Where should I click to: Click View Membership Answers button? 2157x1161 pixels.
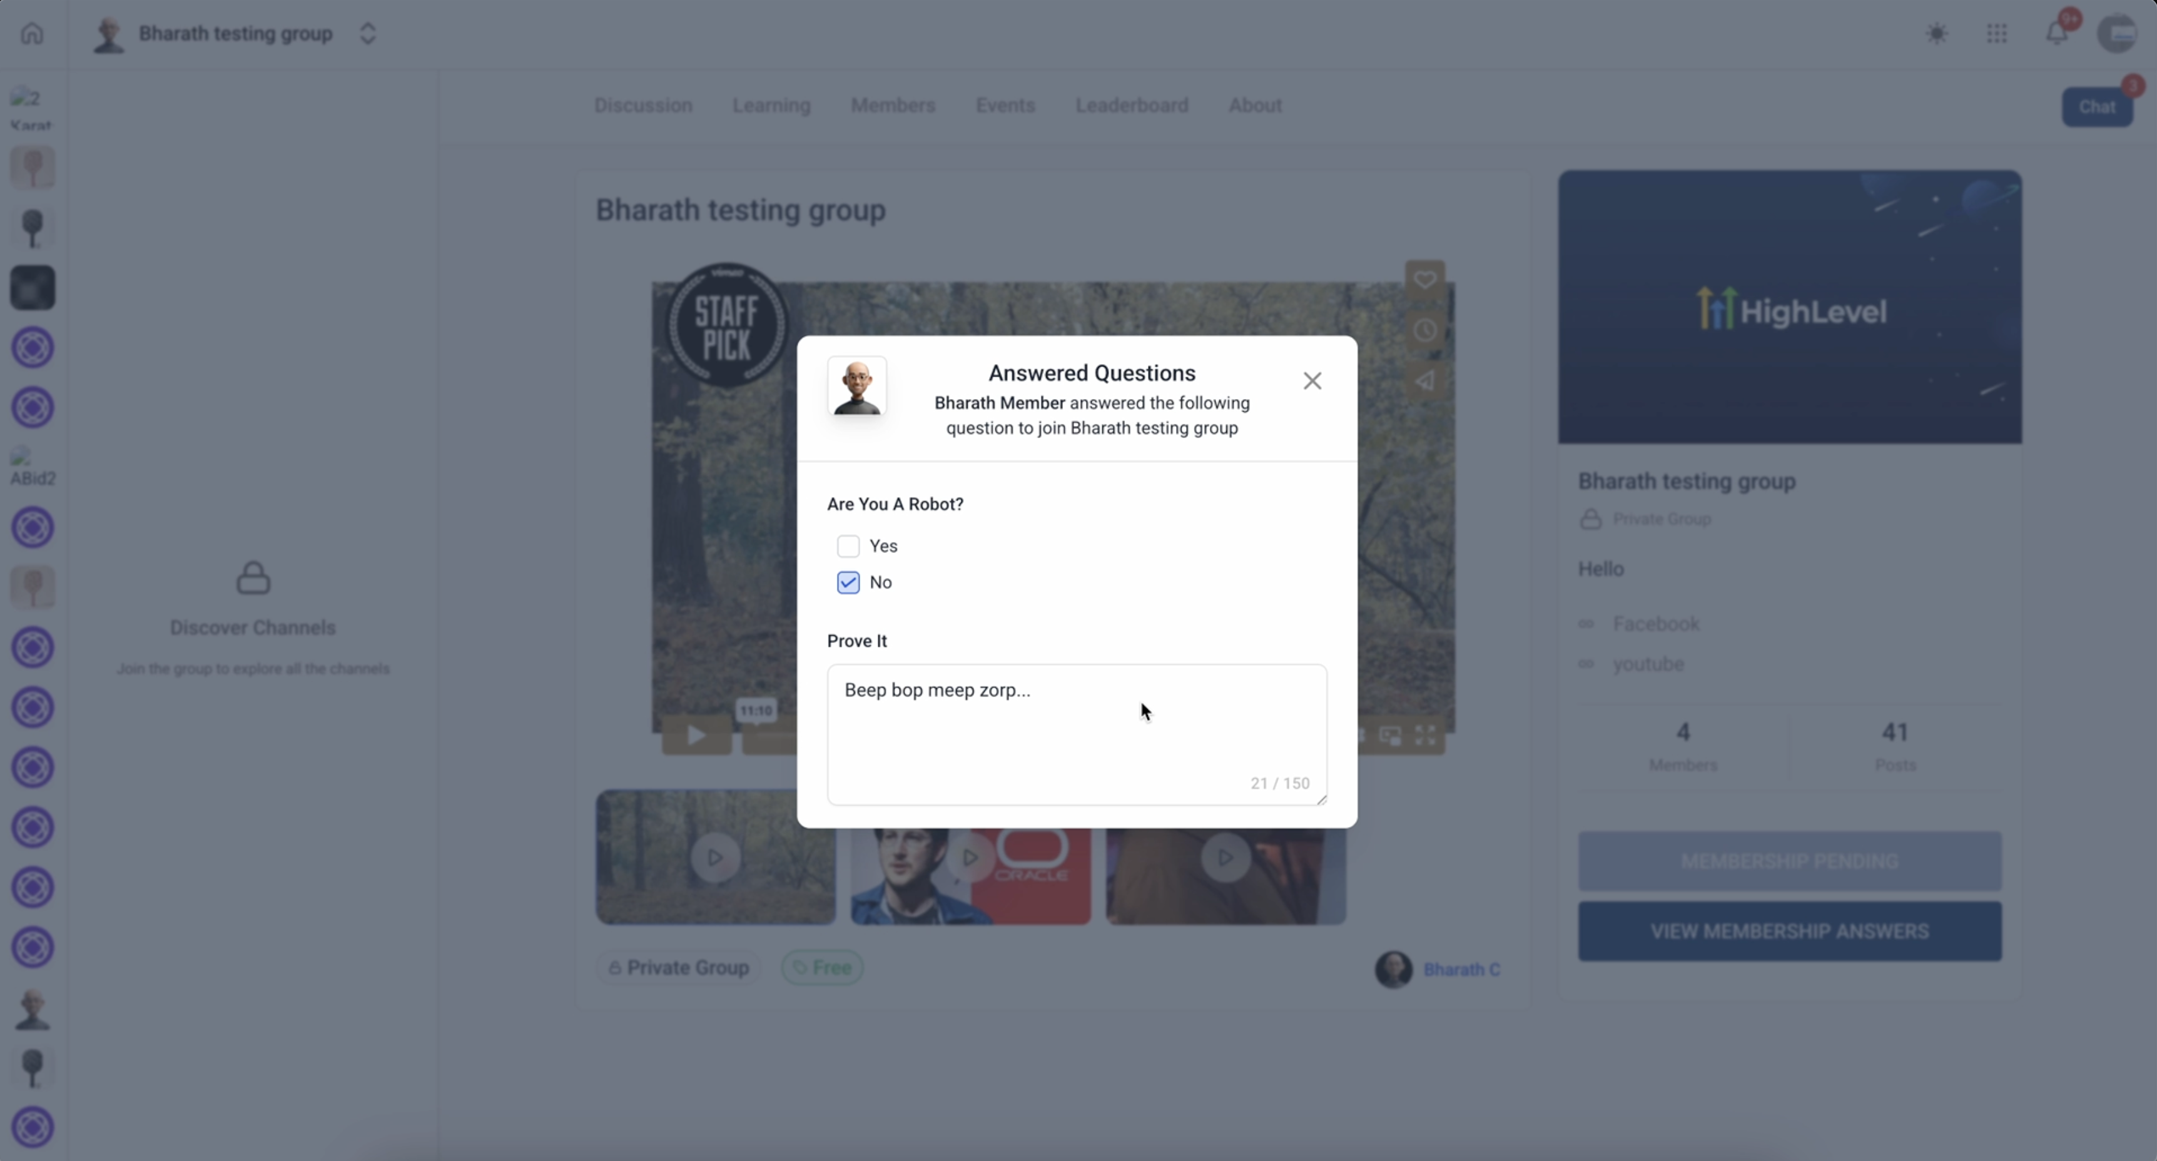[x=1790, y=931]
